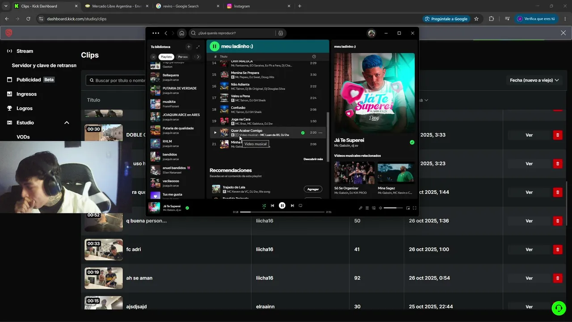Mute Spotify with the speaker icon
The image size is (572, 322).
[380, 208]
